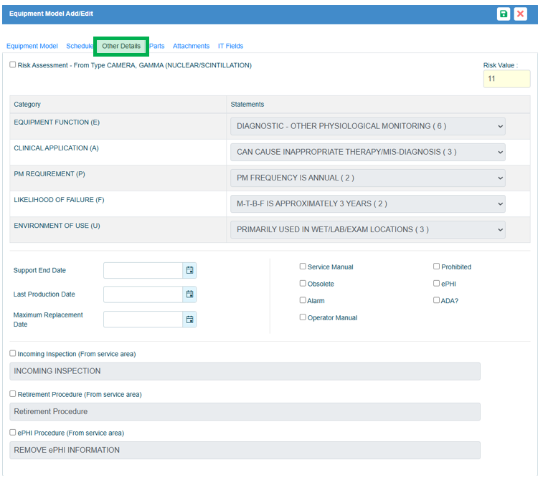Enable the Prohibited checkbox
Screen dimensions: 538x480
click(x=436, y=267)
